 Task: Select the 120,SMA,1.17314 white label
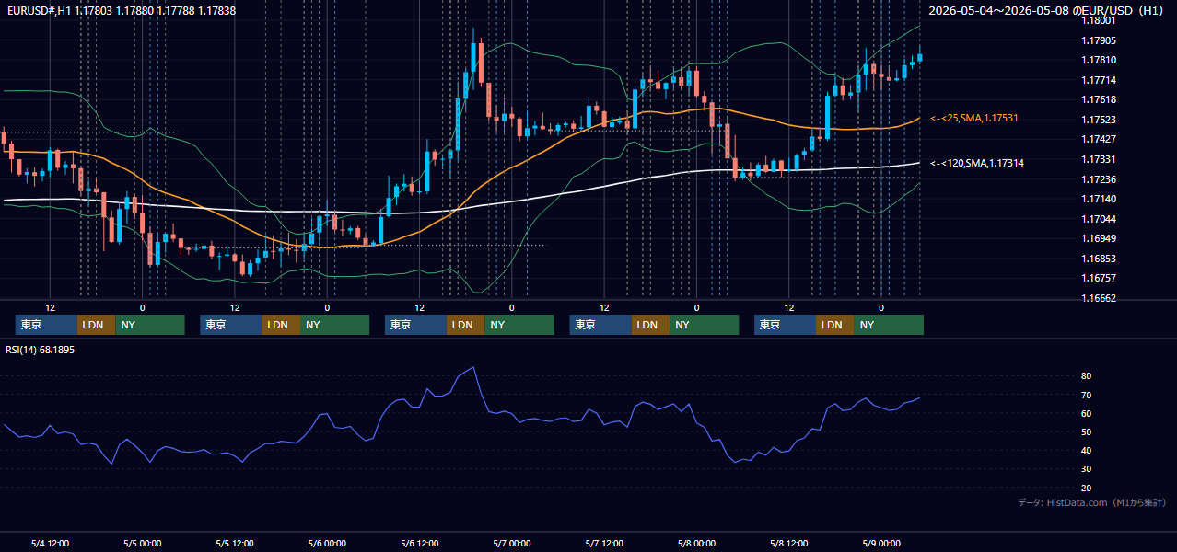tap(976, 163)
